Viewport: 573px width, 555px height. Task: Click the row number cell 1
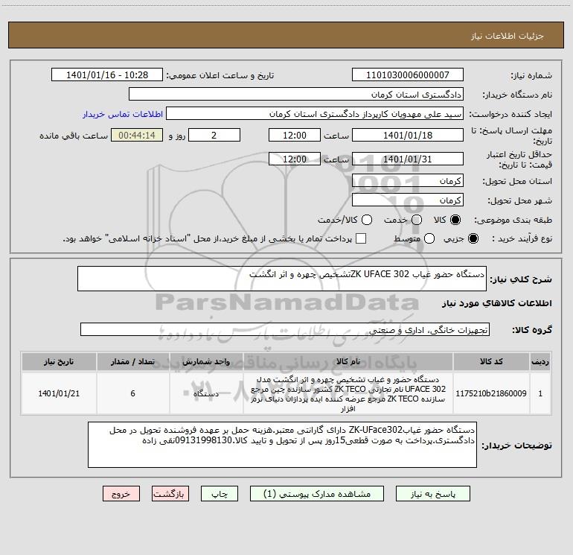[540, 393]
